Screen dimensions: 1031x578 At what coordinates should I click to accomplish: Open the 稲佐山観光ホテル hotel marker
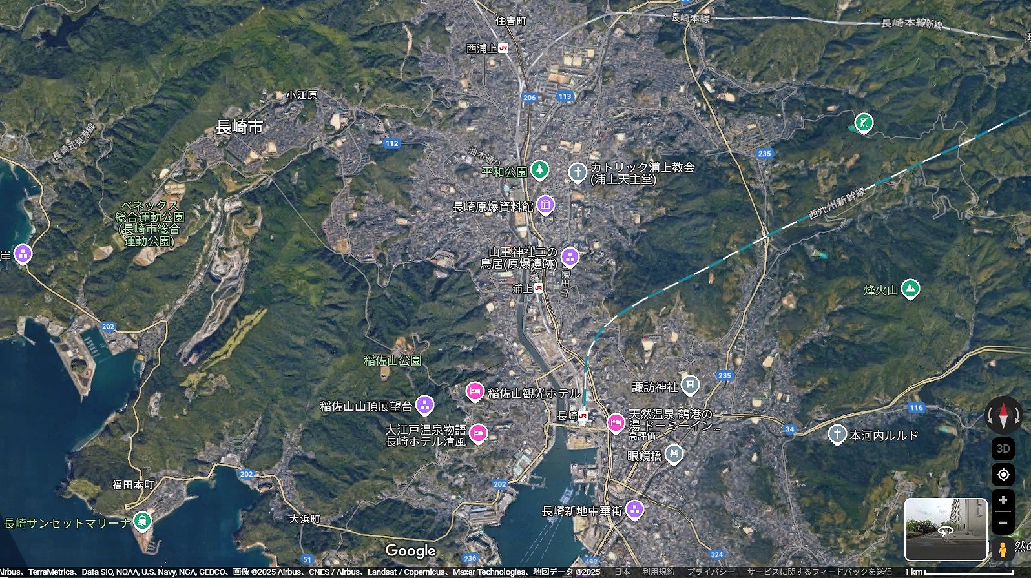point(475,391)
